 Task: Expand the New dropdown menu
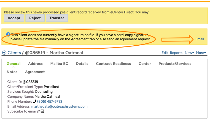(189, 53)
